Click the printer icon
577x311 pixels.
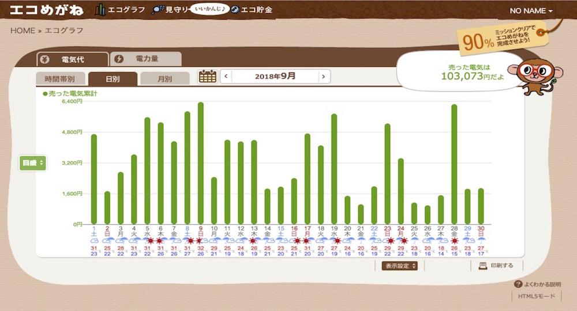pos(482,266)
